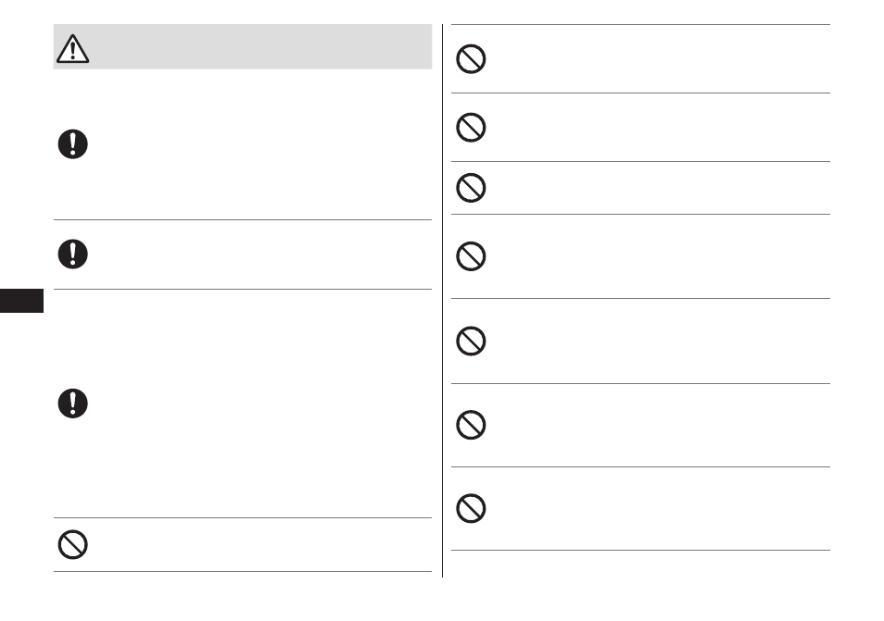Screen dimensions: 884x621
Task: Click the second prohibition icon in right column
Action: tap(471, 127)
